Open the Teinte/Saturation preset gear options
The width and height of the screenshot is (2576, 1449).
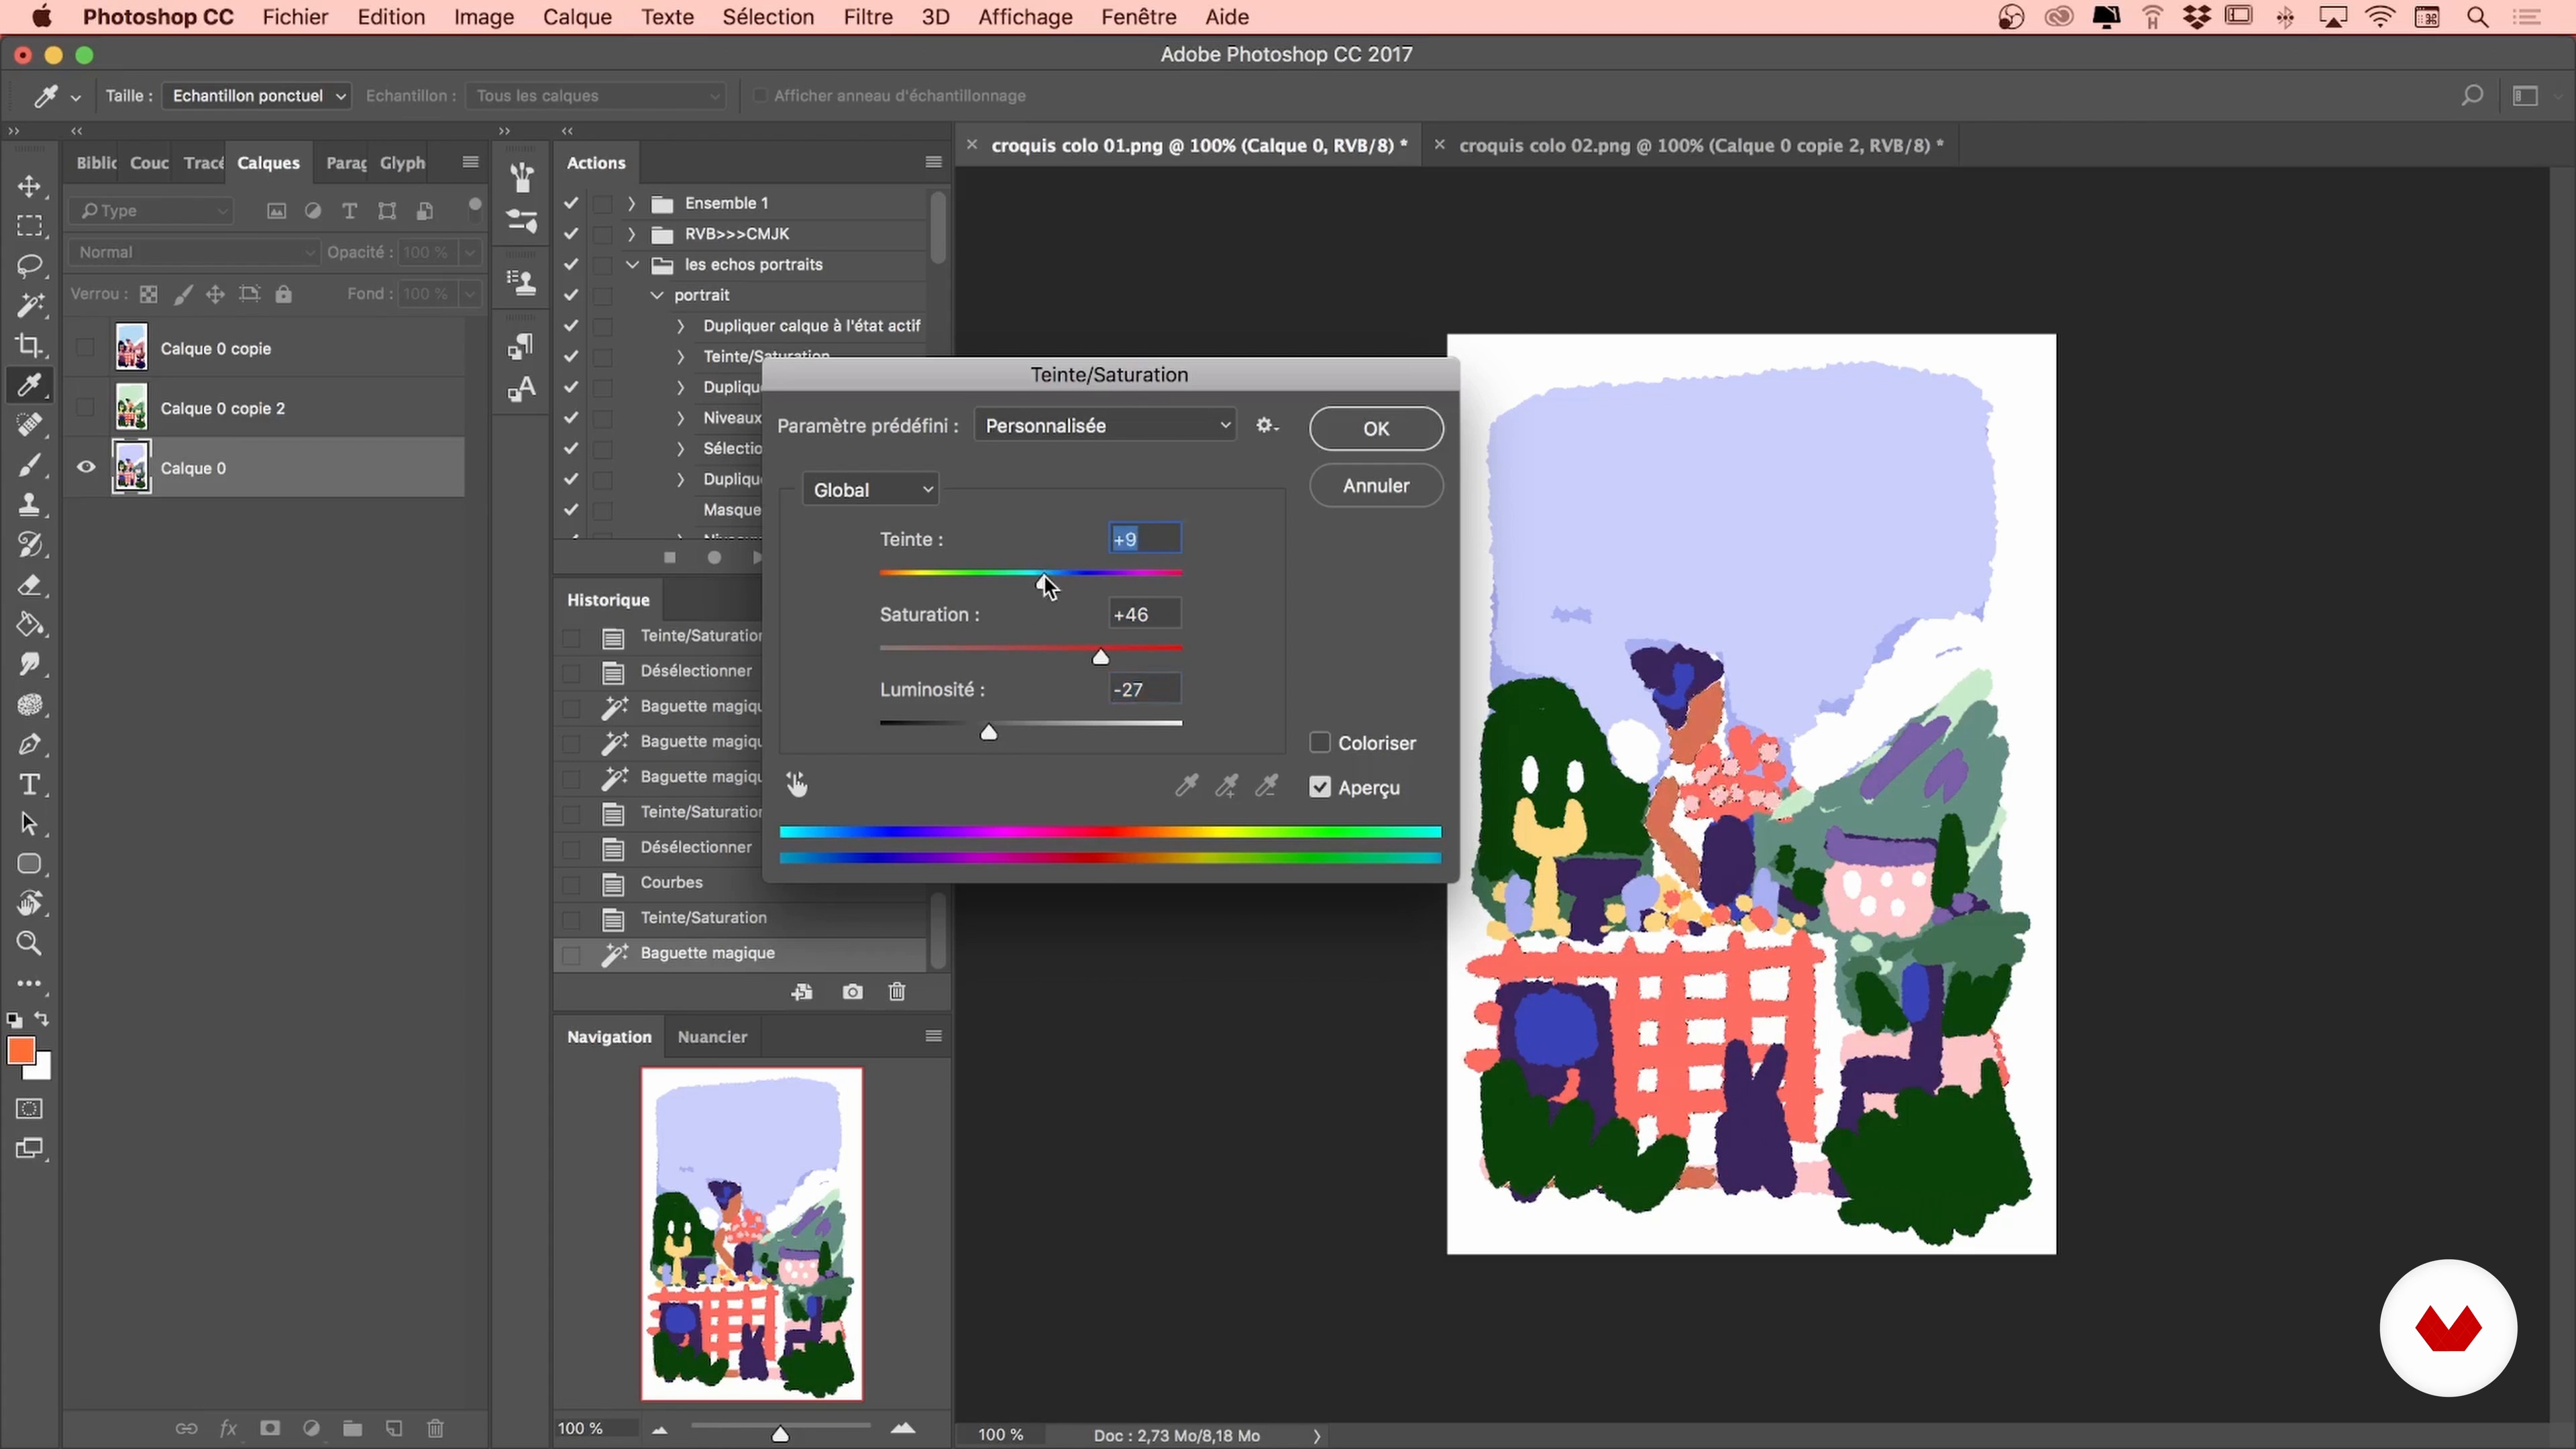click(x=1267, y=426)
